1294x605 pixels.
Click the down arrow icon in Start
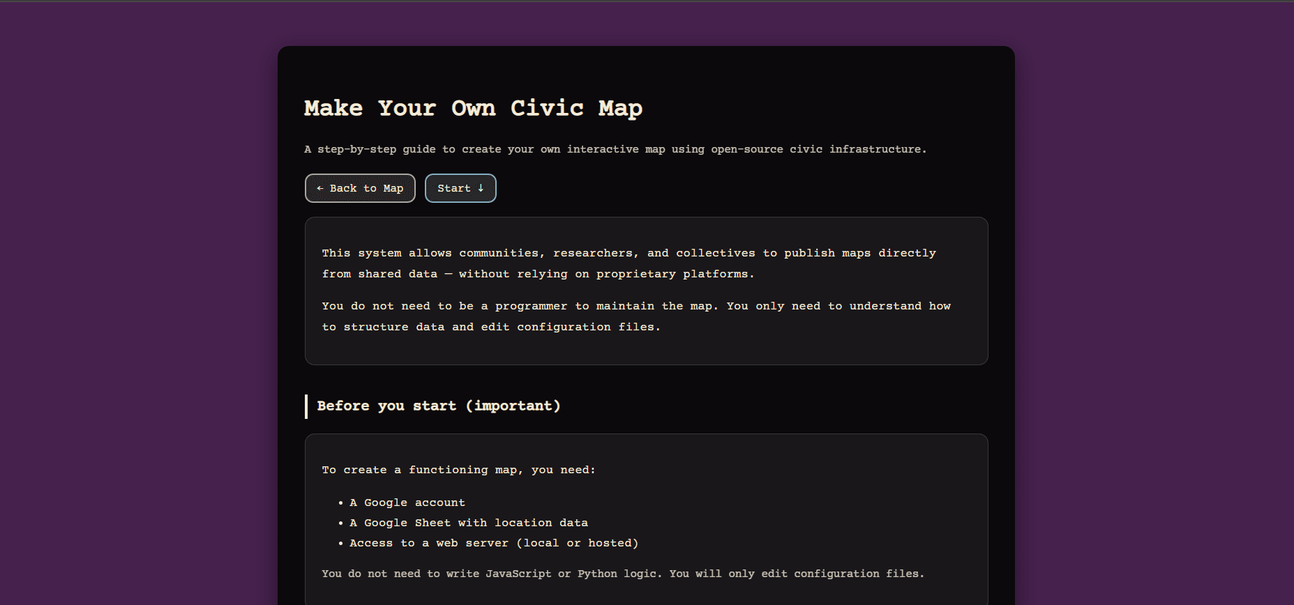pos(481,188)
